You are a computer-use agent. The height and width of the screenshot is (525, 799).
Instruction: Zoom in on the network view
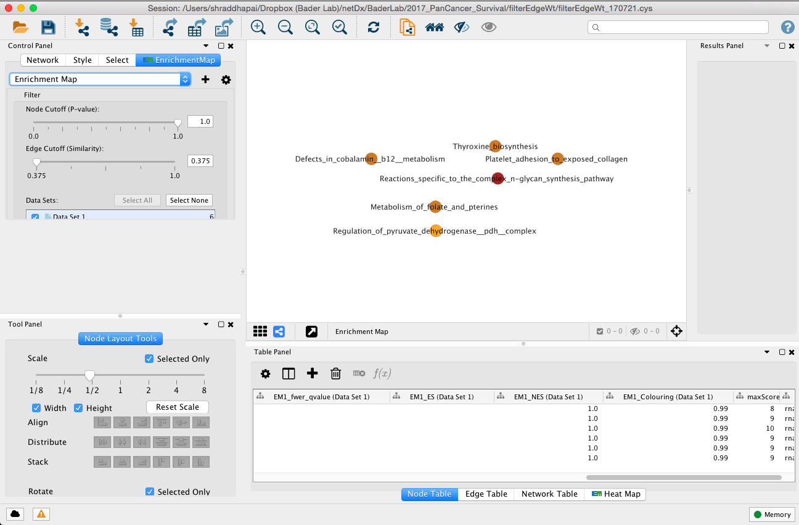pyautogui.click(x=258, y=27)
